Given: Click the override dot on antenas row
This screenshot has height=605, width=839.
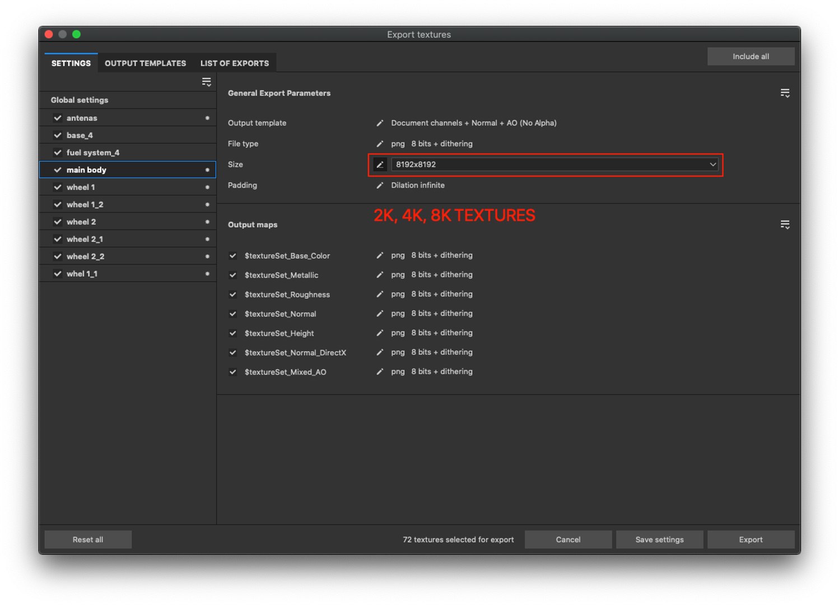Looking at the screenshot, I should click(207, 118).
